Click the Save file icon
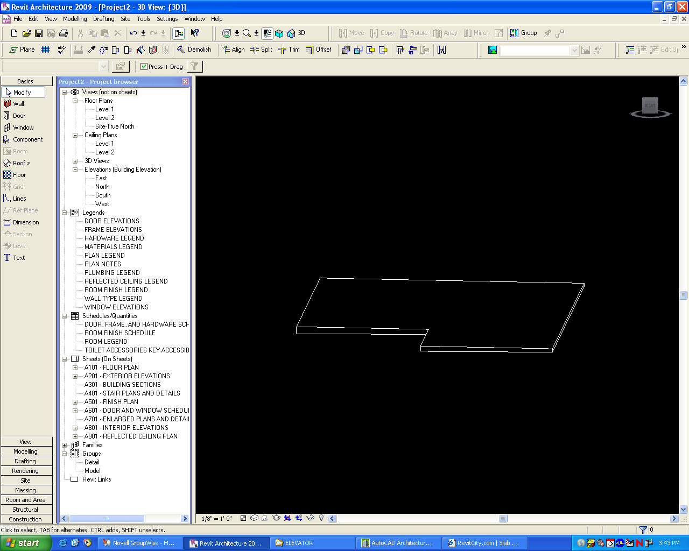Screen dimensions: 689x551 39,33
